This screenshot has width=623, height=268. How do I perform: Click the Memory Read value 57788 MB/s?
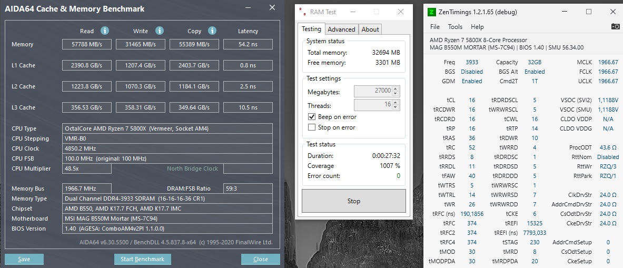[87, 44]
